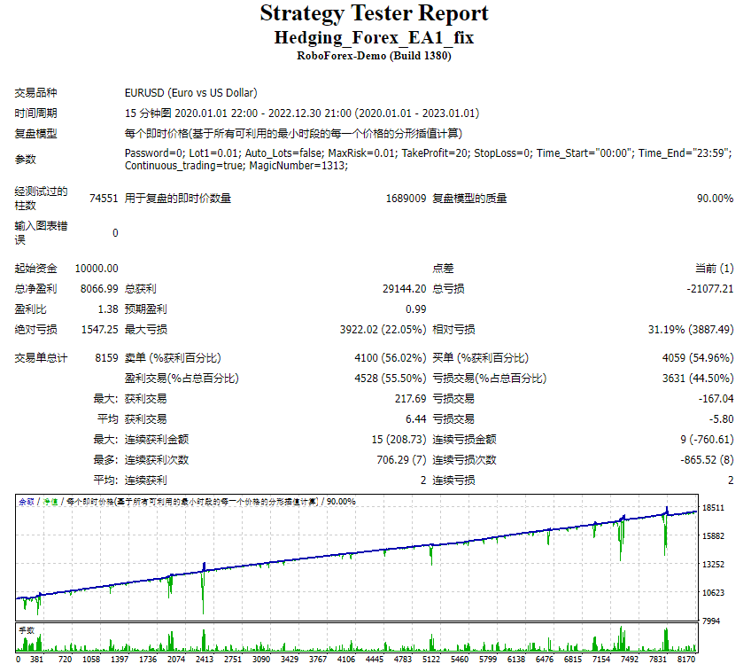Image resolution: width=751 pixels, height=664 pixels.
Task: Click the relative drawdown 31.19% value
Action: 691,329
